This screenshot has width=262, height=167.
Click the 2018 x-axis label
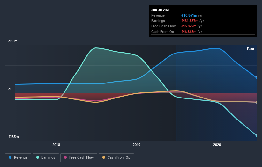(x=56, y=145)
